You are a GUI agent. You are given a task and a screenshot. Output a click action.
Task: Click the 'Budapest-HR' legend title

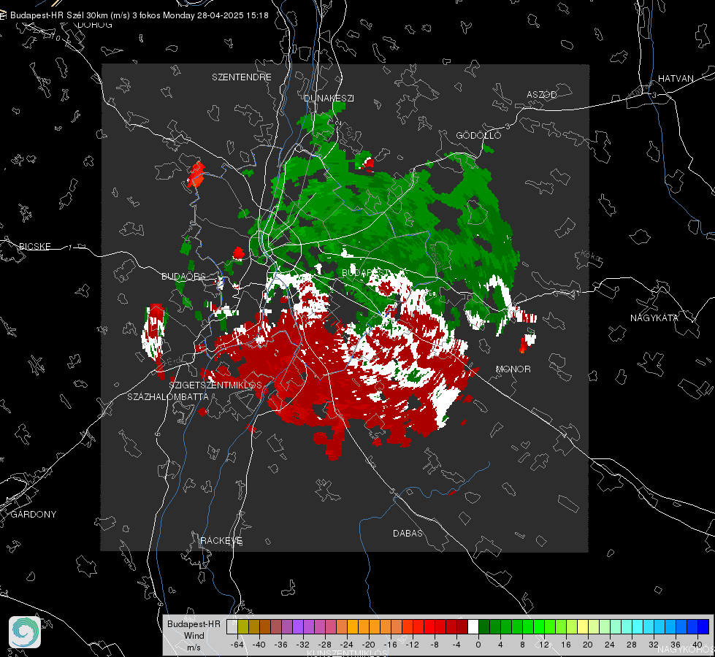pos(194,623)
